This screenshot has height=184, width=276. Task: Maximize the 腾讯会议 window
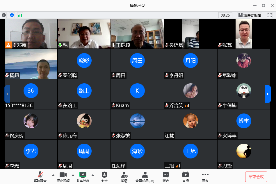[263, 6]
